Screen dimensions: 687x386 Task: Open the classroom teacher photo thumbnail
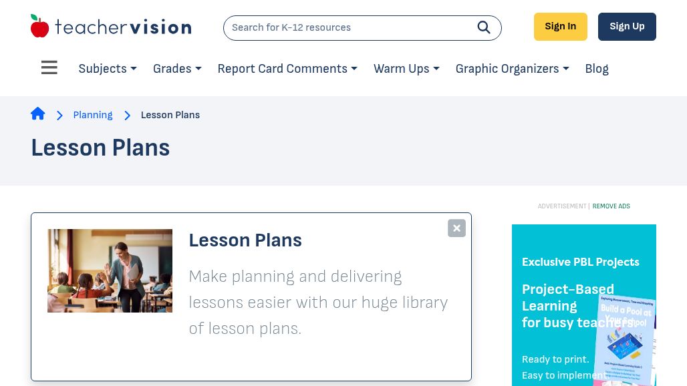[x=110, y=270]
